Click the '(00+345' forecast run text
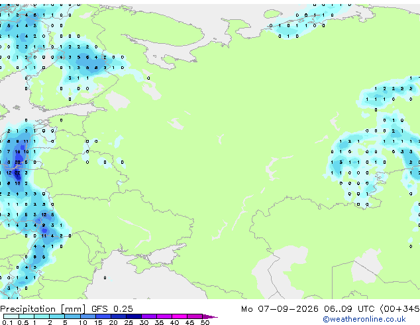 click(399, 309)
